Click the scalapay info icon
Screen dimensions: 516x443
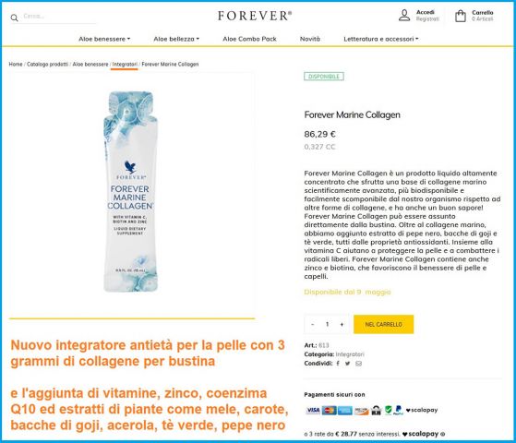tap(442, 434)
